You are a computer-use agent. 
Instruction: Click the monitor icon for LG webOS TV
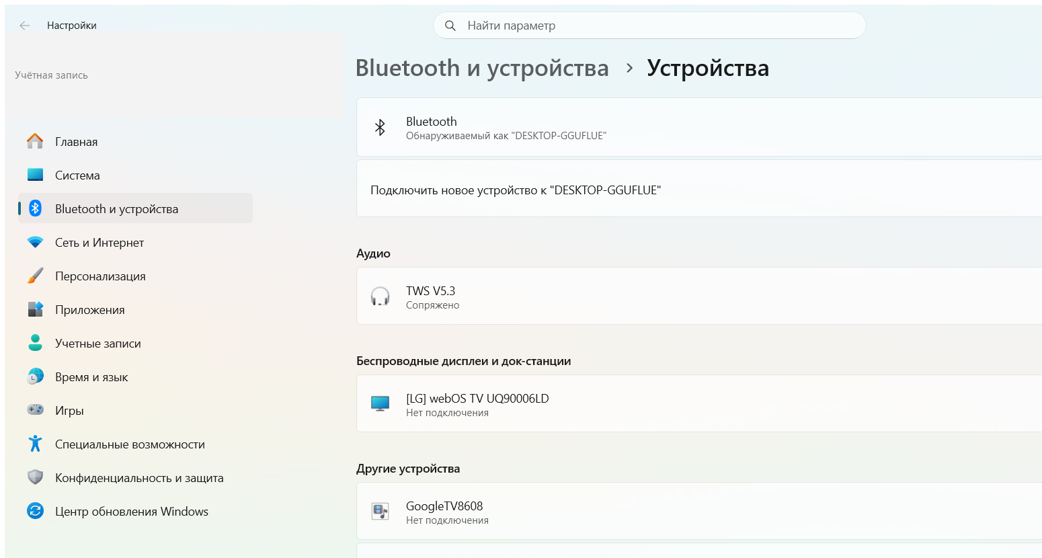pos(380,403)
